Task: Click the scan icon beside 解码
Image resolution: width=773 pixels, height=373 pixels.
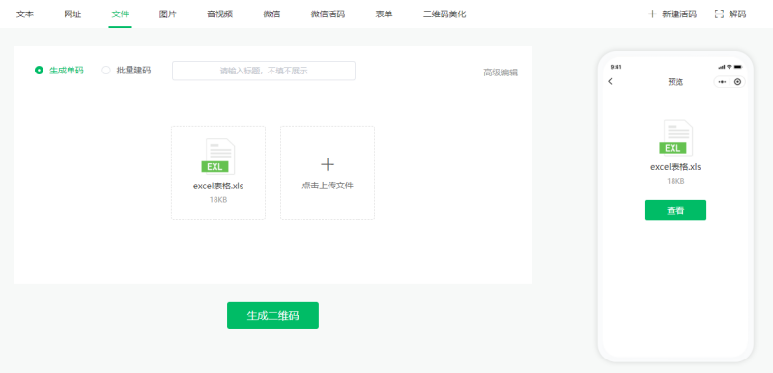Action: click(719, 14)
